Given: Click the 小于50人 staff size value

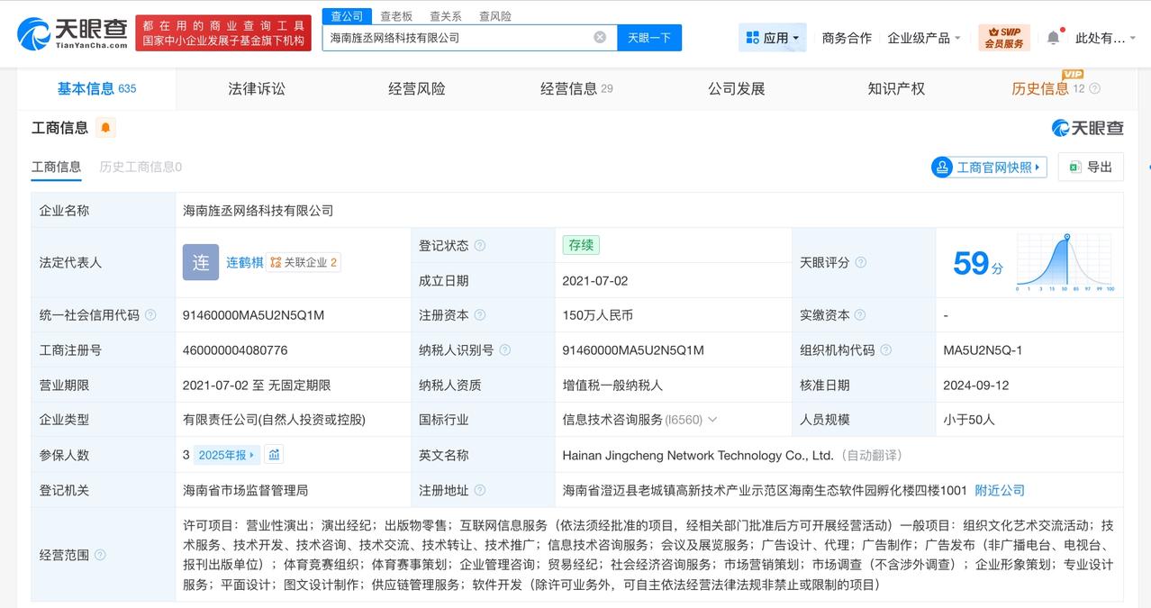Looking at the screenshot, I should tap(969, 420).
